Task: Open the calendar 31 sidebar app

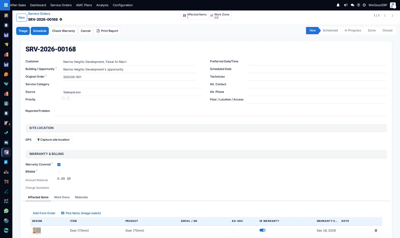Action: [x=6, y=181]
